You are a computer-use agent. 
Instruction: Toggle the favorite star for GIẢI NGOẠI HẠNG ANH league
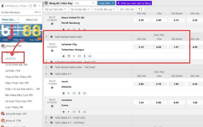(x=52, y=37)
